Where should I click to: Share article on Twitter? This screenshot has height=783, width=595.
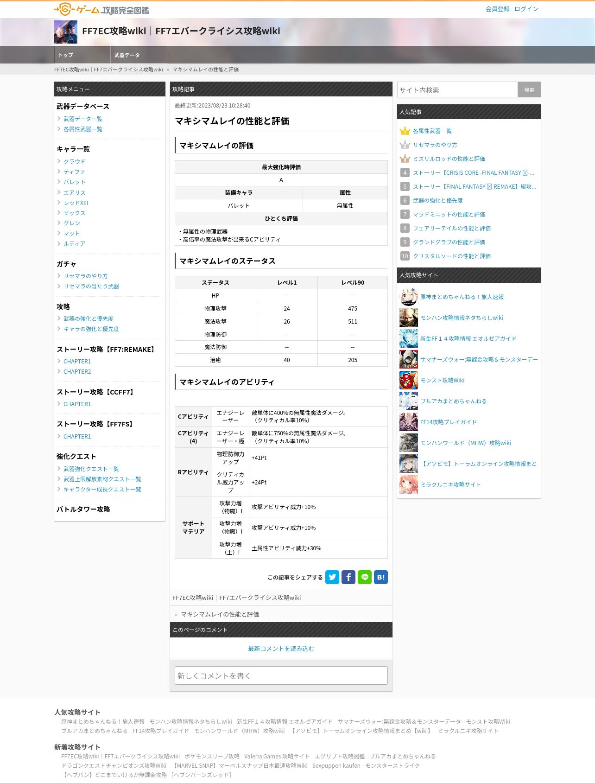pos(332,577)
